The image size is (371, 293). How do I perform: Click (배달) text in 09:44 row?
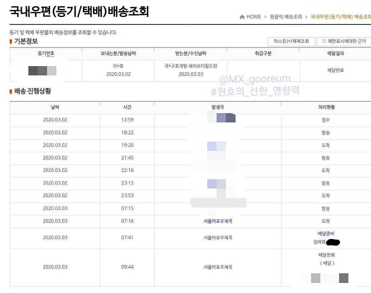click(x=327, y=263)
